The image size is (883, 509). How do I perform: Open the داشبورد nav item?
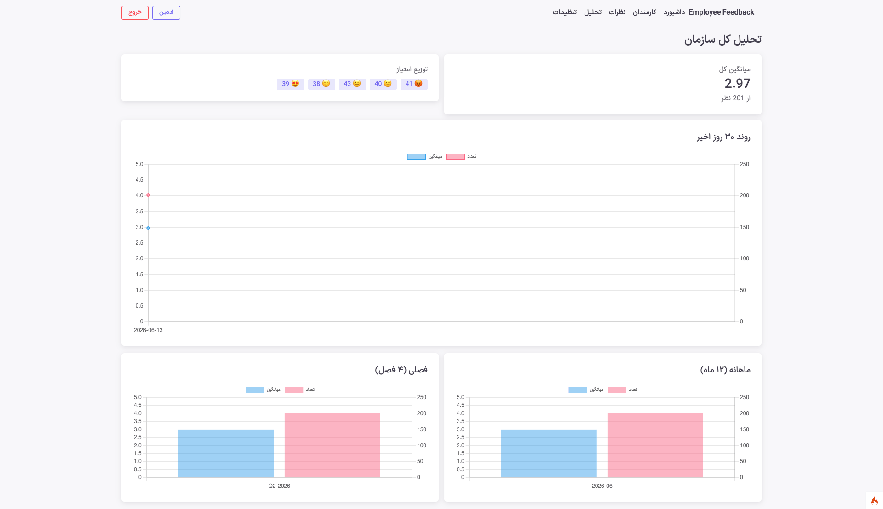coord(674,12)
